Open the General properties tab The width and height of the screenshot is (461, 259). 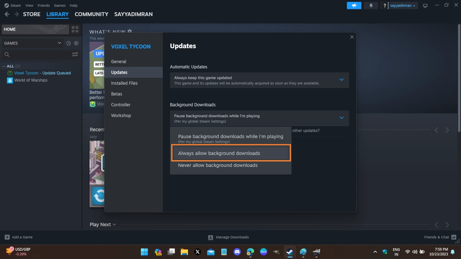(133, 62)
